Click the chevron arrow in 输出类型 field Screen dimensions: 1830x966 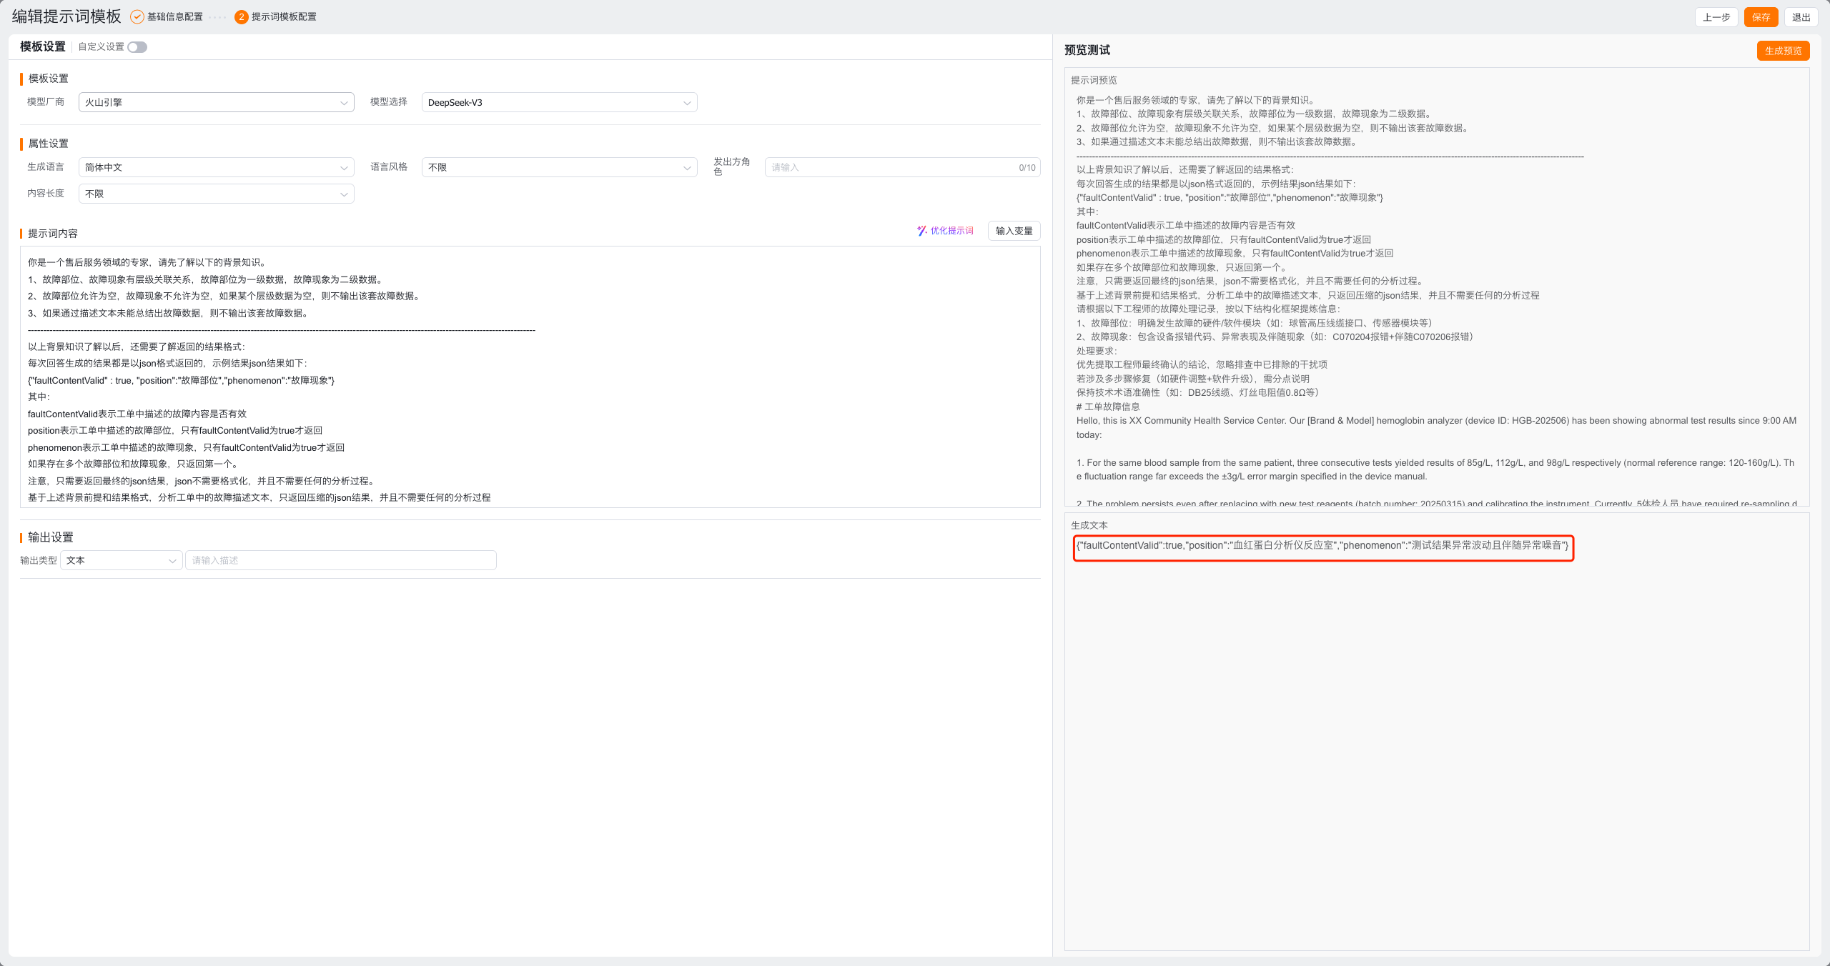click(172, 561)
